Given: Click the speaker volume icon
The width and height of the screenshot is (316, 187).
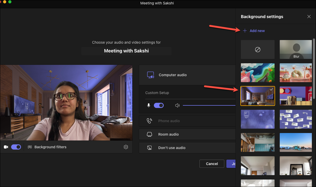Looking at the screenshot, I should point(177,105).
